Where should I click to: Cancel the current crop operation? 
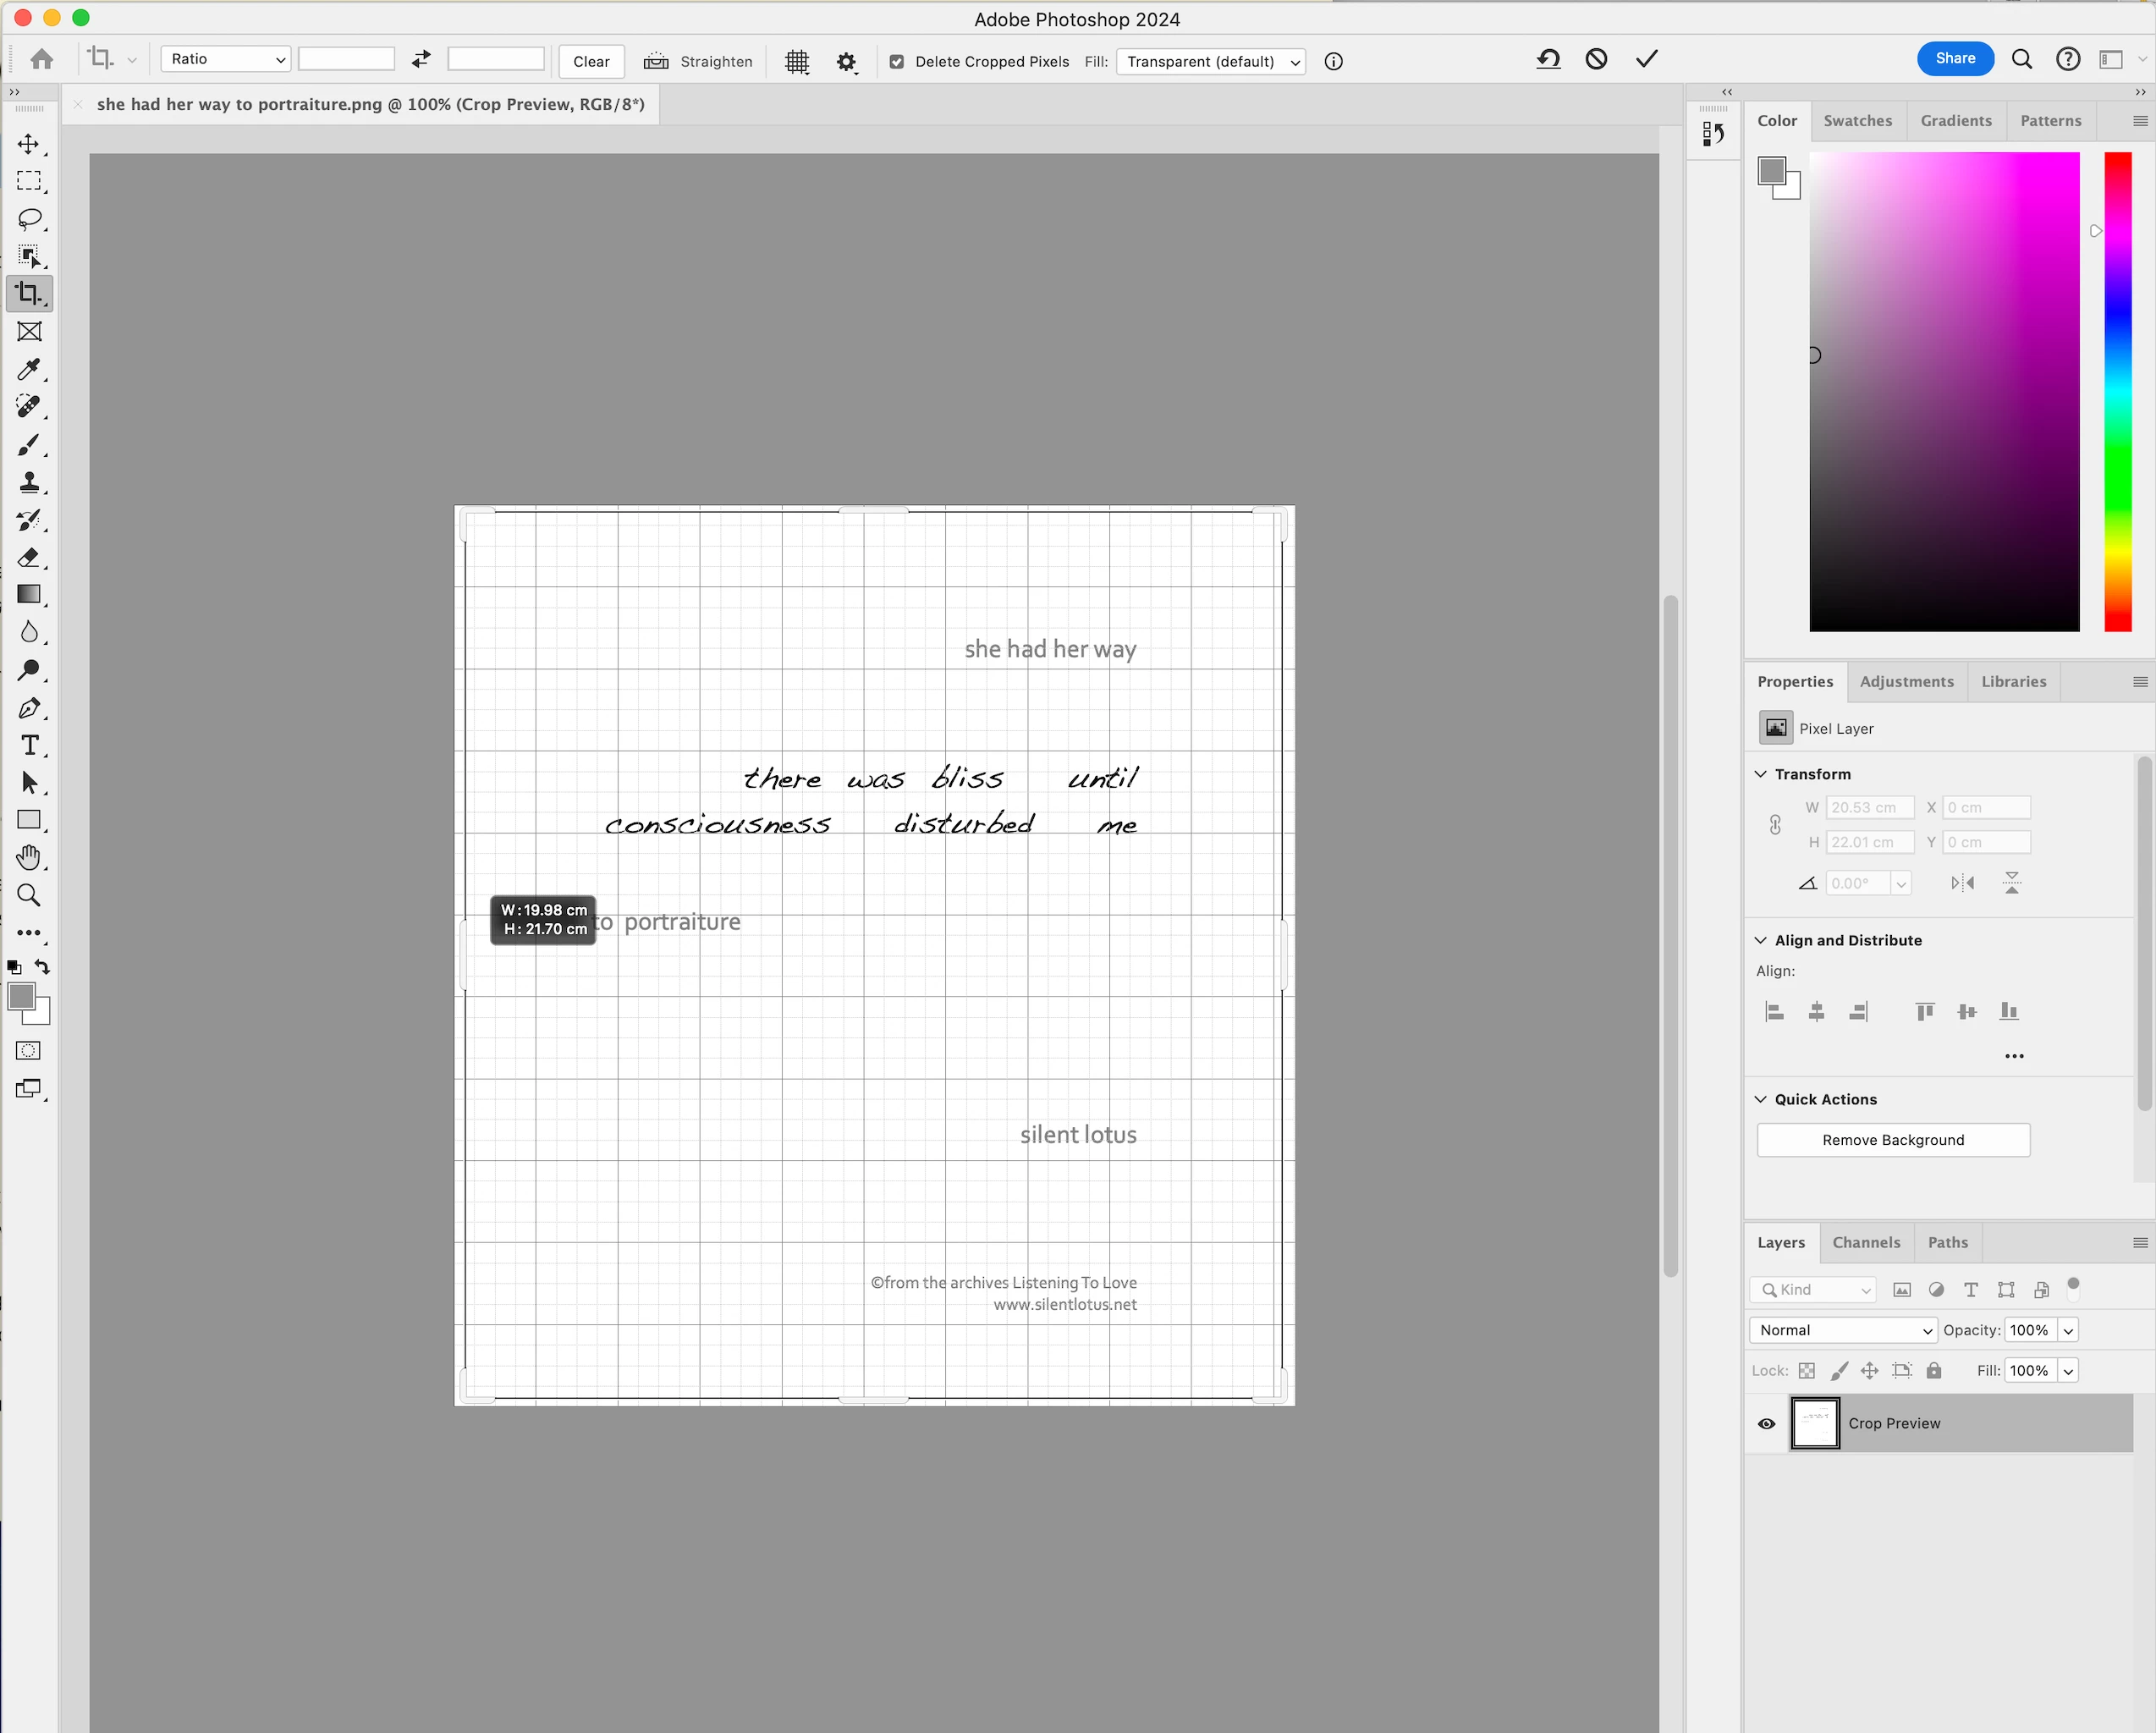click(1596, 60)
